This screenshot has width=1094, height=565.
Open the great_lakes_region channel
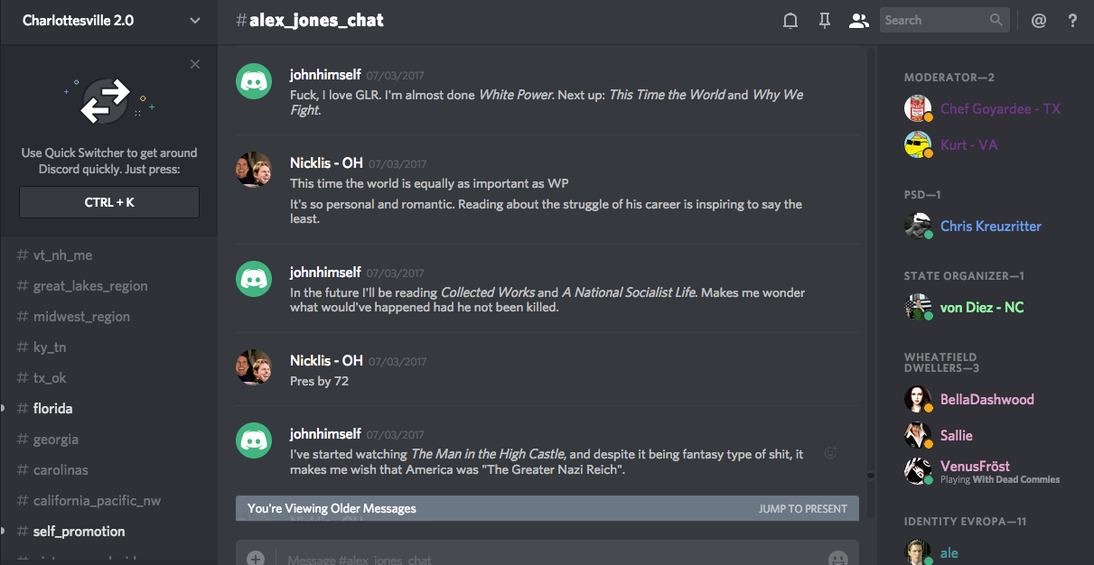pos(90,286)
